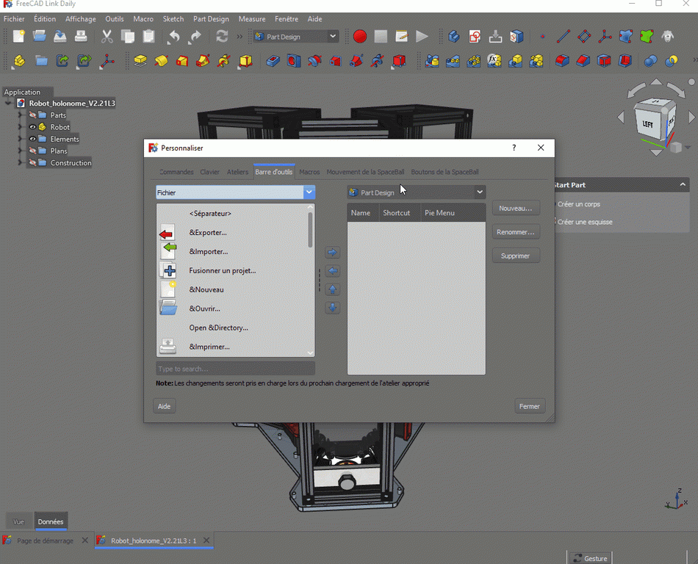Image resolution: width=698 pixels, height=564 pixels.
Task: Click the Type to search field
Action: pyautogui.click(x=235, y=369)
